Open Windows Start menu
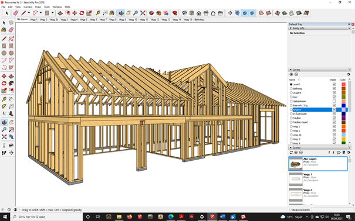 click(x=5, y=217)
